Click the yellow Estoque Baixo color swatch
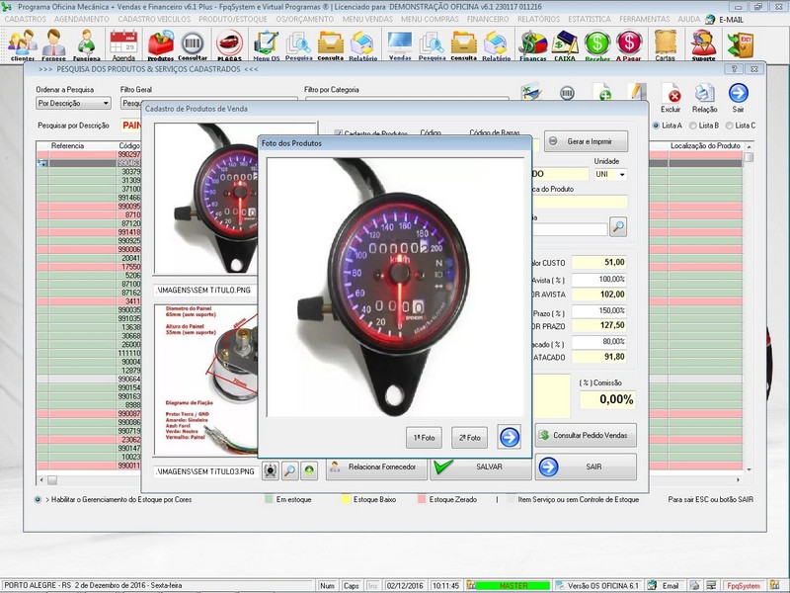This screenshot has width=790, height=593. 346,499
